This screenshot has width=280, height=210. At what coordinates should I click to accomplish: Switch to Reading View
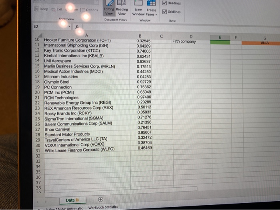tap(122, 8)
